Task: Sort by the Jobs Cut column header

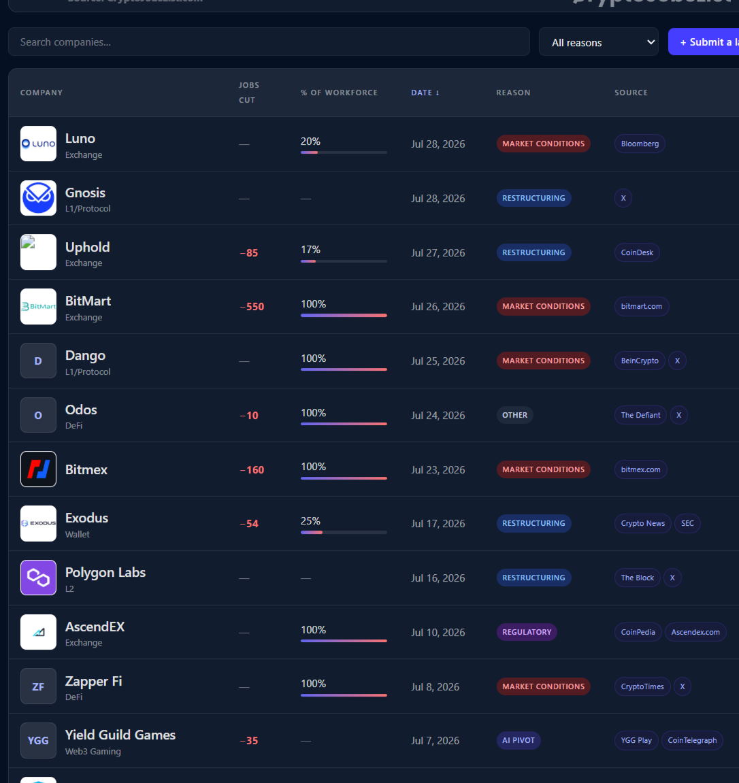Action: pos(249,93)
